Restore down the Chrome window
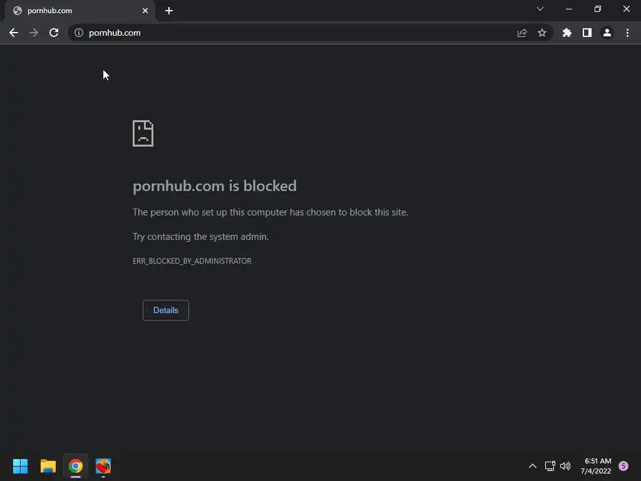 598,9
